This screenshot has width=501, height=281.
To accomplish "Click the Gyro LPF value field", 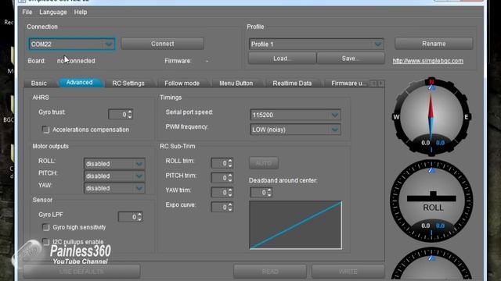I will (x=128, y=217).
